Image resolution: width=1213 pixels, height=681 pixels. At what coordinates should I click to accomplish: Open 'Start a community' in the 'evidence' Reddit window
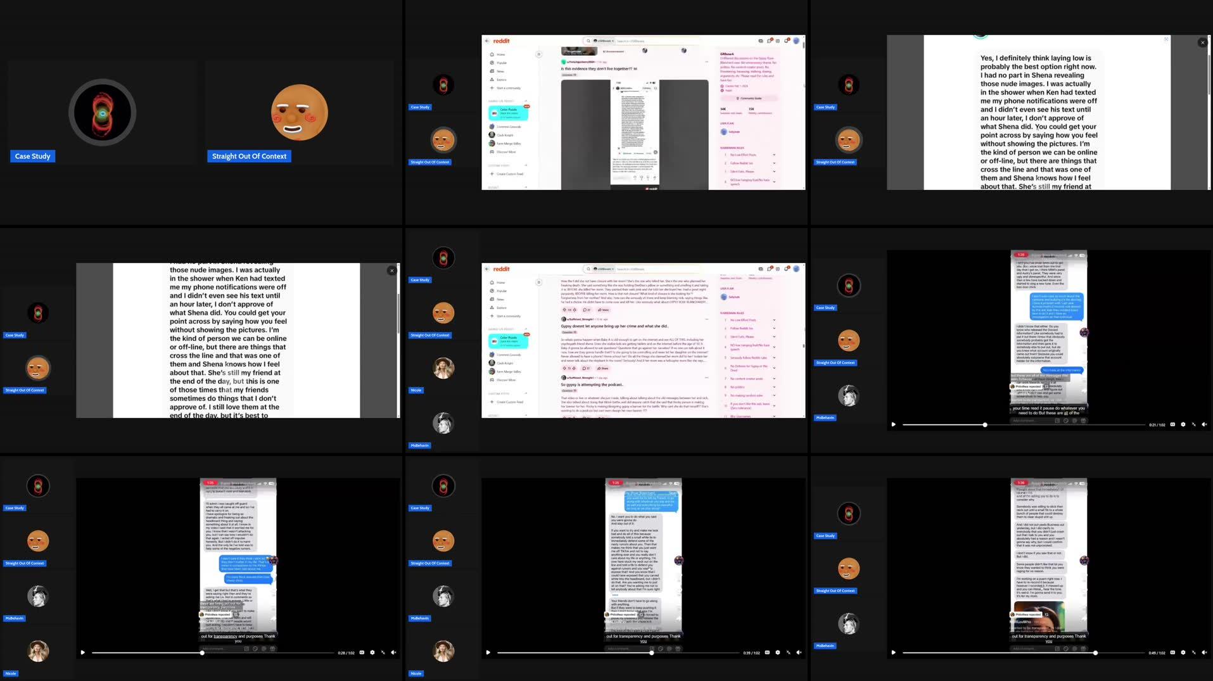tap(505, 88)
